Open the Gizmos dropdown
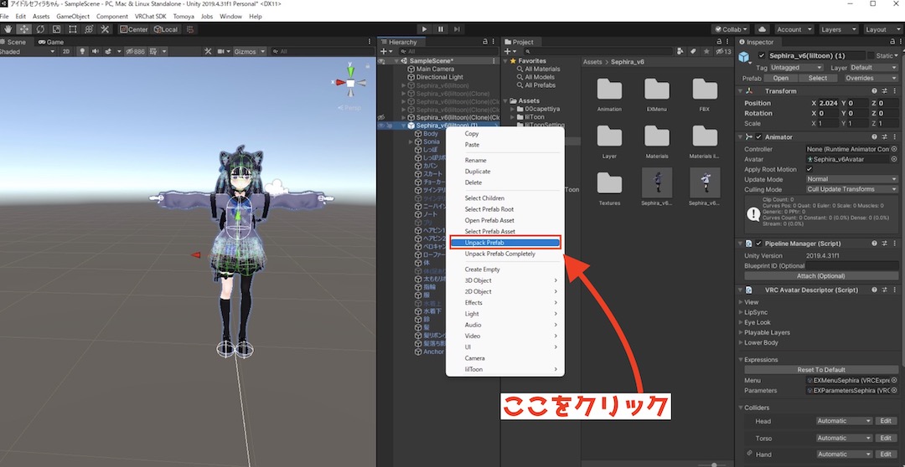Image resolution: width=905 pixels, height=467 pixels. point(250,51)
